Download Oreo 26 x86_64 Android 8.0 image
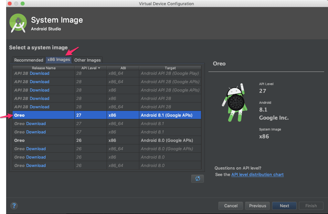Image resolution: width=328 pixels, height=214 pixels. (36, 165)
